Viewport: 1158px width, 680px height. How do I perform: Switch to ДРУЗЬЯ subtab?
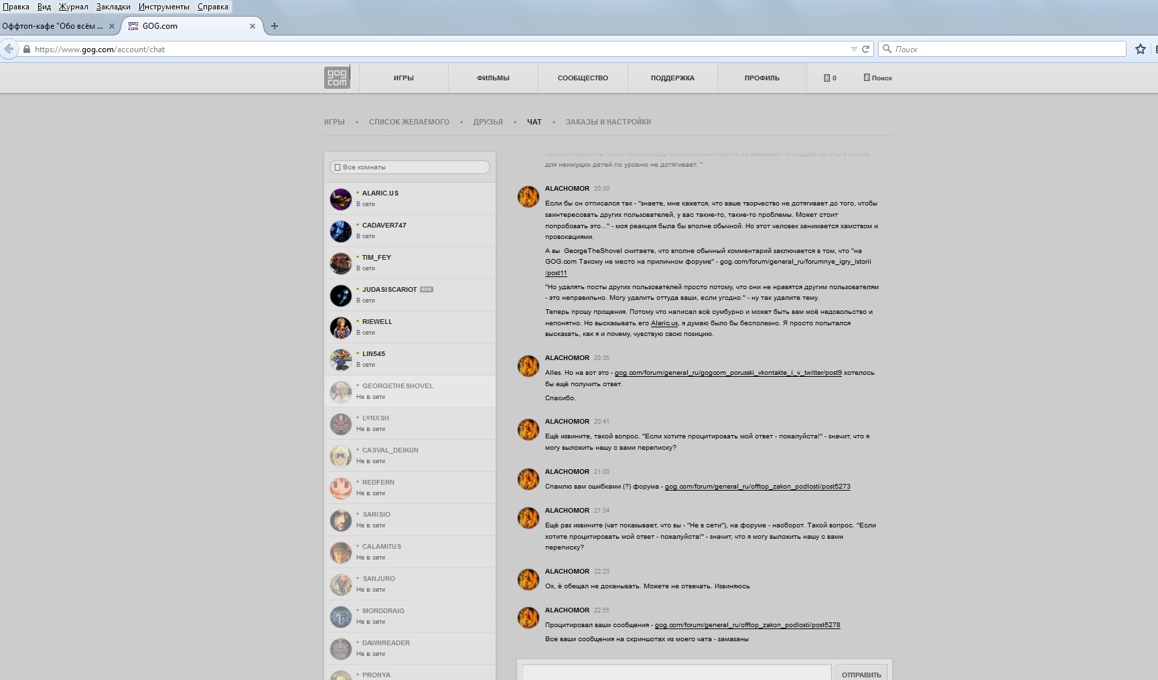[488, 122]
